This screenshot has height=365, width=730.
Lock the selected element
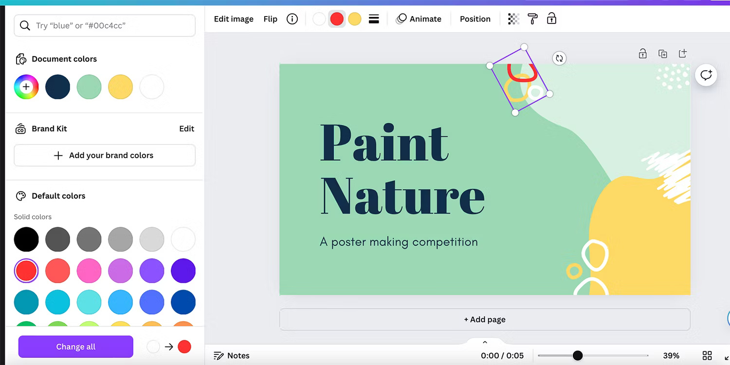point(552,19)
